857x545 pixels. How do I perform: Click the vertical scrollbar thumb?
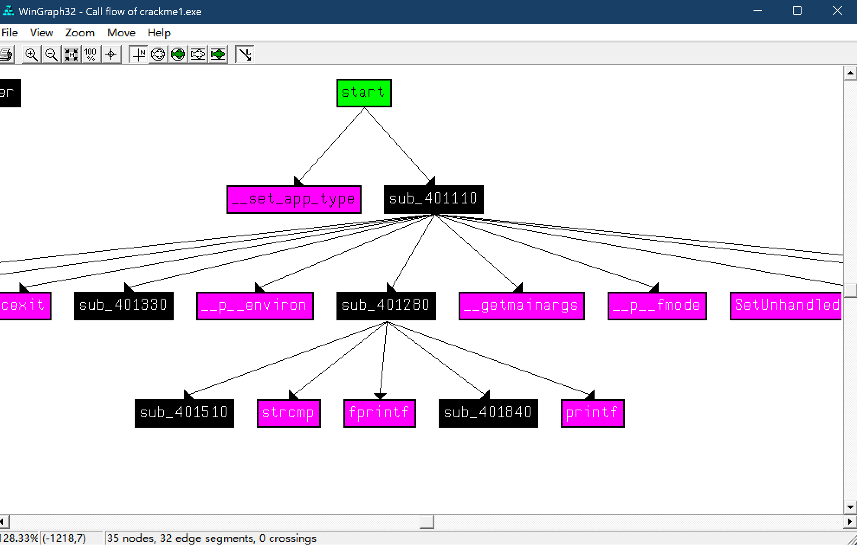(x=851, y=290)
